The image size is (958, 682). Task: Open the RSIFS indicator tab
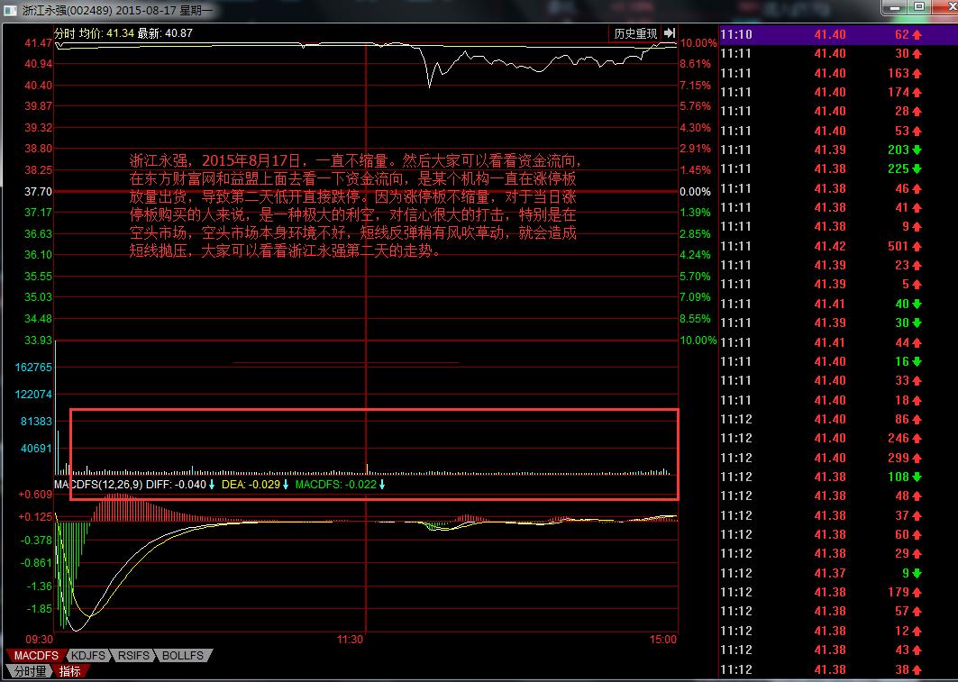point(134,655)
